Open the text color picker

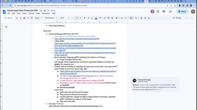click(x=96, y=18)
